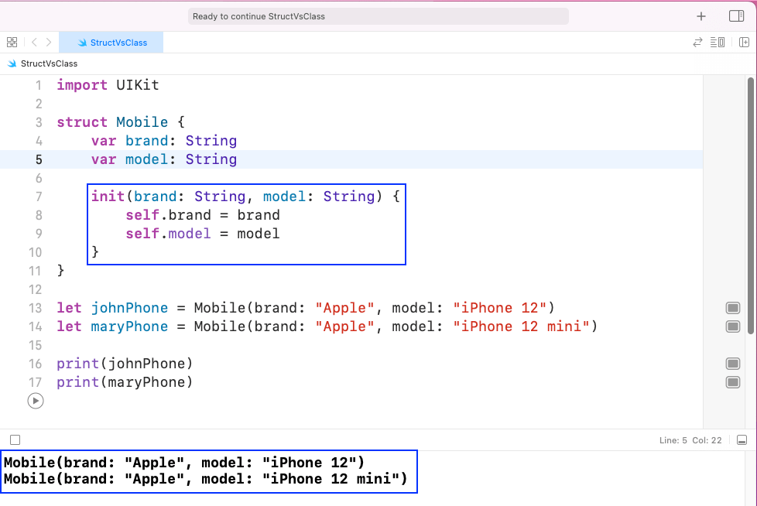The width and height of the screenshot is (757, 506).
Task: Toggle the inspectors panel in toolbar
Action: (x=736, y=16)
